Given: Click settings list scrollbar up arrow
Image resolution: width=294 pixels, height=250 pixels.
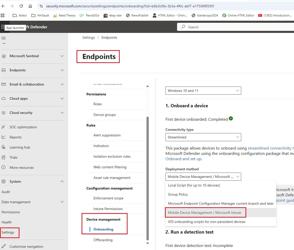Looking at the screenshot, I should 148,86.
